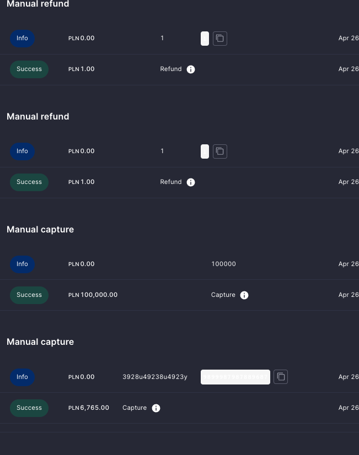Copy the reference in the first Manual refund row

pyautogui.click(x=220, y=39)
